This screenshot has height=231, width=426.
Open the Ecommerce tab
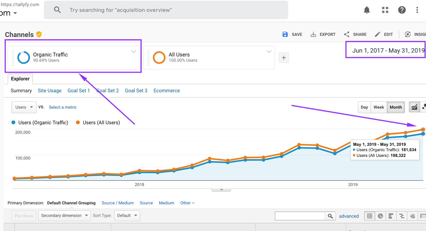[167, 91]
